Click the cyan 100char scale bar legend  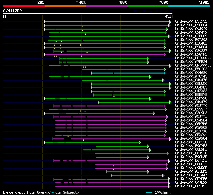point(149,192)
